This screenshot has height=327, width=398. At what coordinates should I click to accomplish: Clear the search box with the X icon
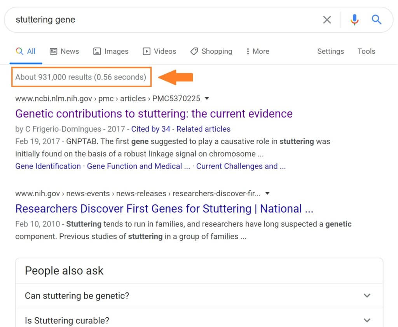(x=327, y=19)
